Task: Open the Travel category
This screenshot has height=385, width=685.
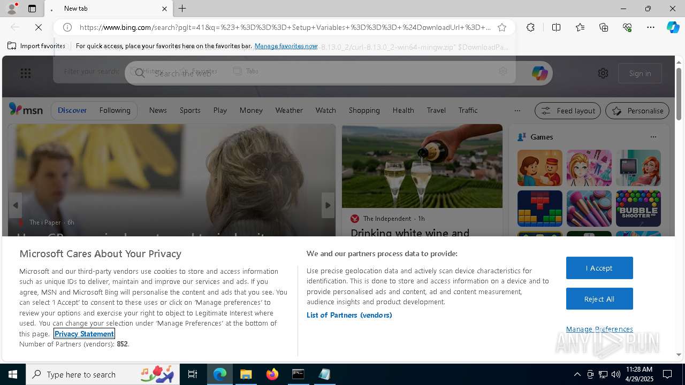Action: click(x=436, y=110)
